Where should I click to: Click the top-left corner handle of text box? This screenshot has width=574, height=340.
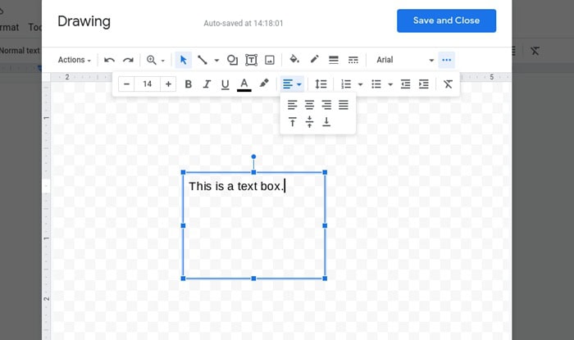point(183,172)
